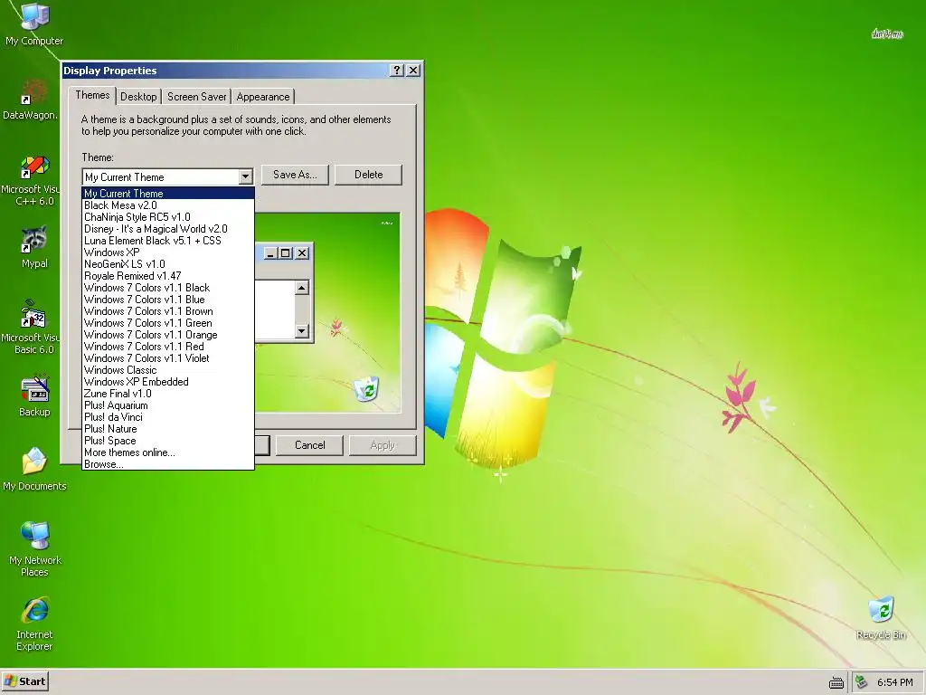
Task: Choose Luna Element Black v5.1 + CSS
Action: pos(168,241)
